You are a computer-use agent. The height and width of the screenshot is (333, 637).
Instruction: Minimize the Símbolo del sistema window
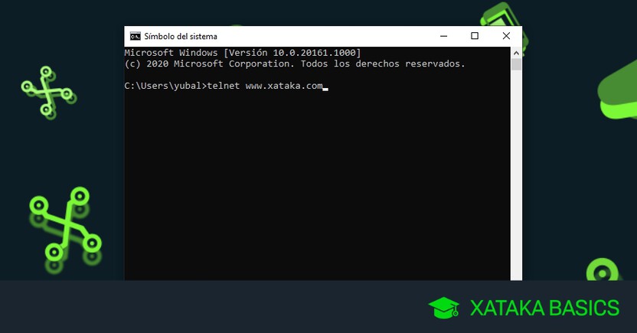(444, 36)
